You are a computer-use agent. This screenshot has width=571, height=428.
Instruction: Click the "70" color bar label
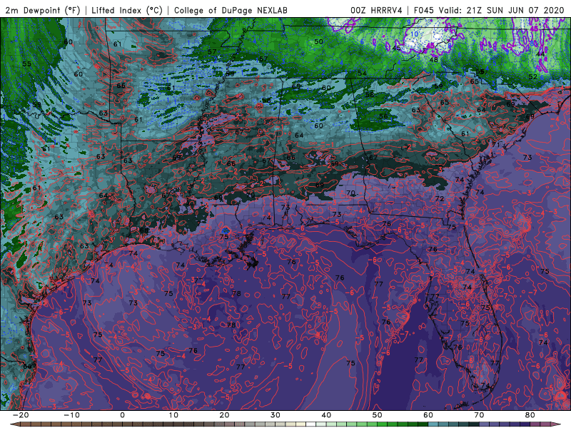[x=479, y=415]
